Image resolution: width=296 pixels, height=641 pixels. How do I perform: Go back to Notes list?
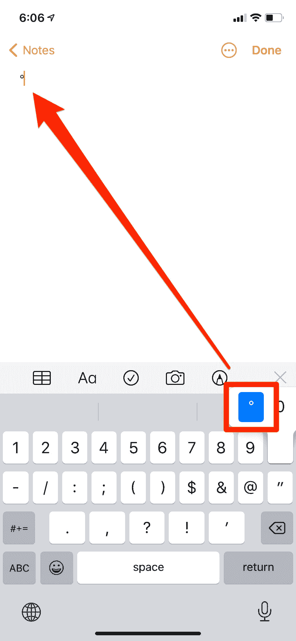click(32, 50)
